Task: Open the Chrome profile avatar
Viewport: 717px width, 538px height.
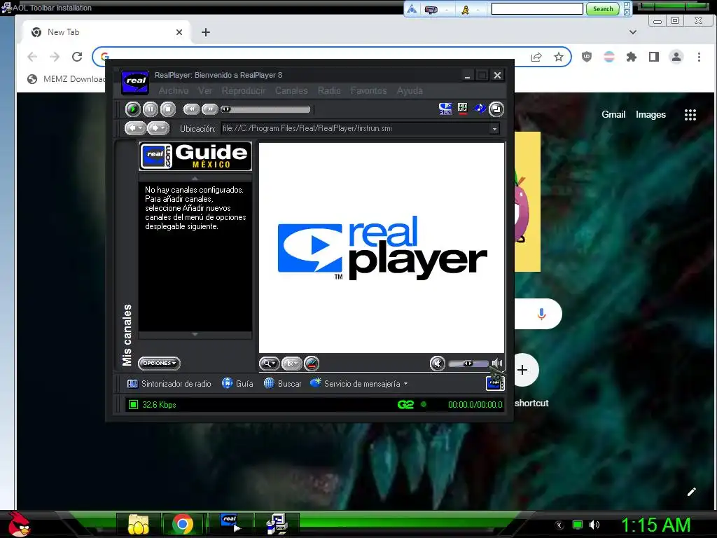Action: pyautogui.click(x=676, y=57)
